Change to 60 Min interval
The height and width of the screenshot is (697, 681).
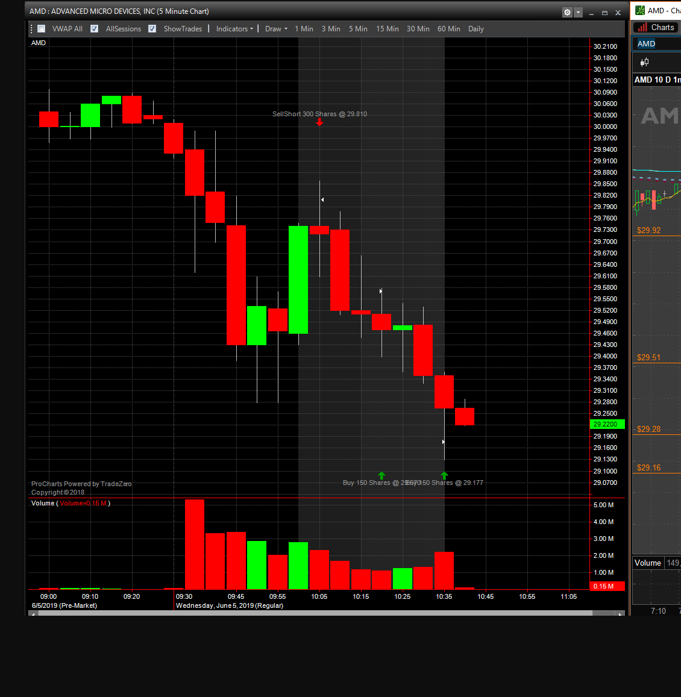449,29
